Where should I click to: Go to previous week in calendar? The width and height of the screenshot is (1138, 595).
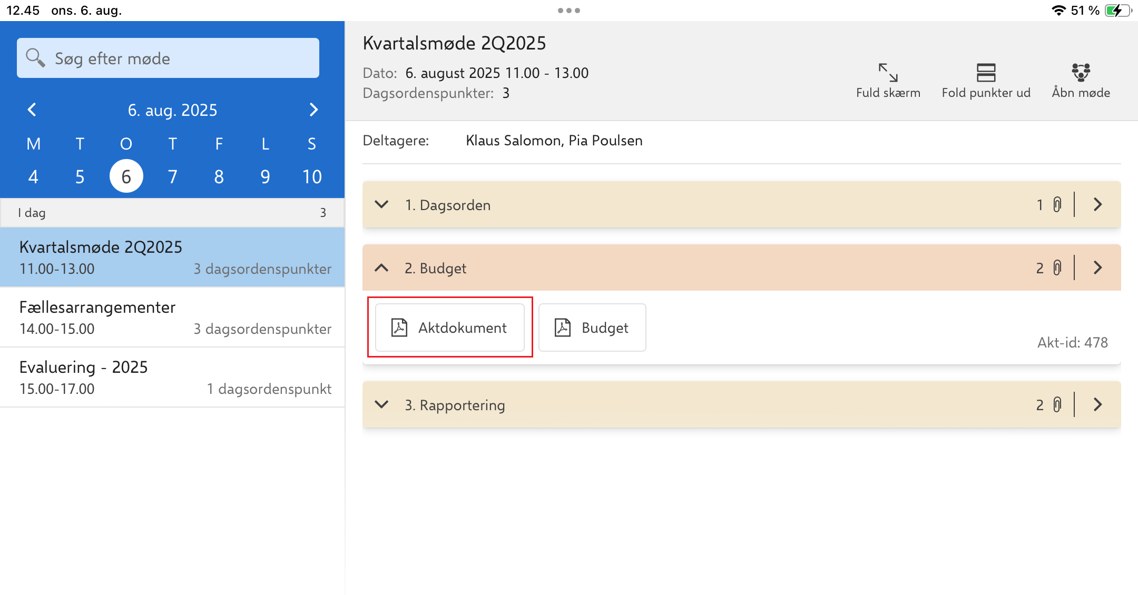32,110
